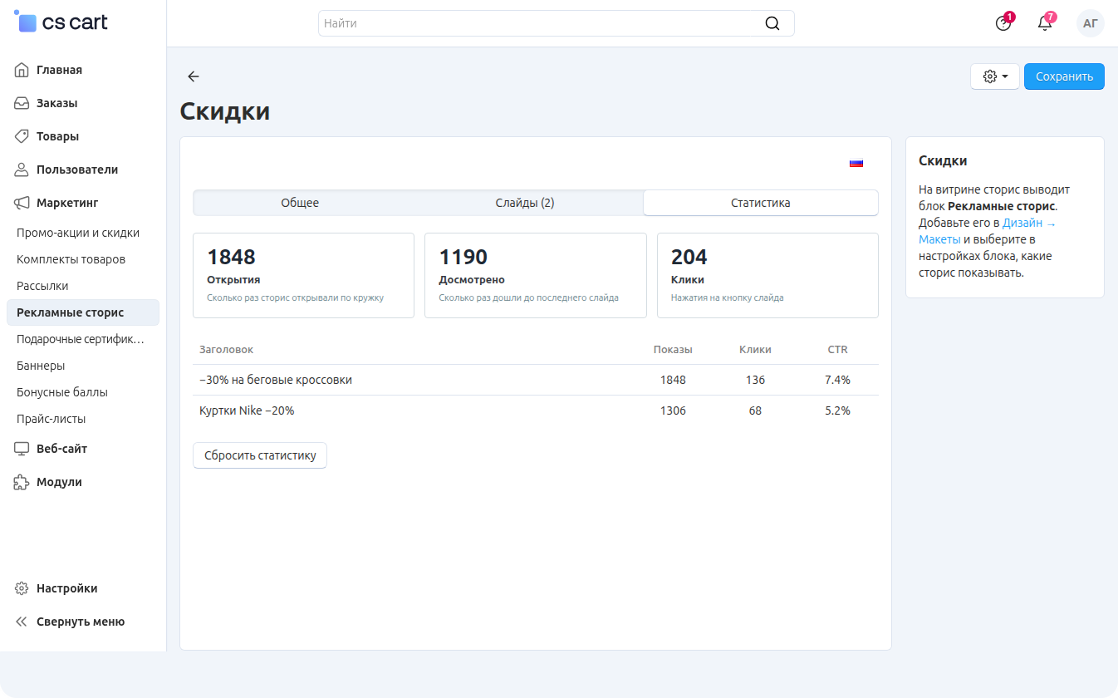Screen dimensions: 1118x698
Task: Focus the Найти search field
Action: pyautogui.click(x=557, y=23)
